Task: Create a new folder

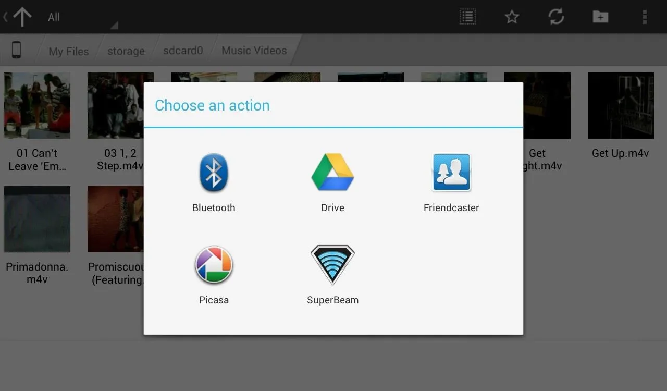Action: pos(600,17)
